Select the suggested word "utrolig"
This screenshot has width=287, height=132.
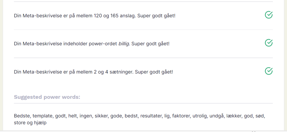[200, 116]
